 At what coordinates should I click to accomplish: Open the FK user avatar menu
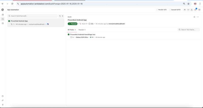[199, 10]
